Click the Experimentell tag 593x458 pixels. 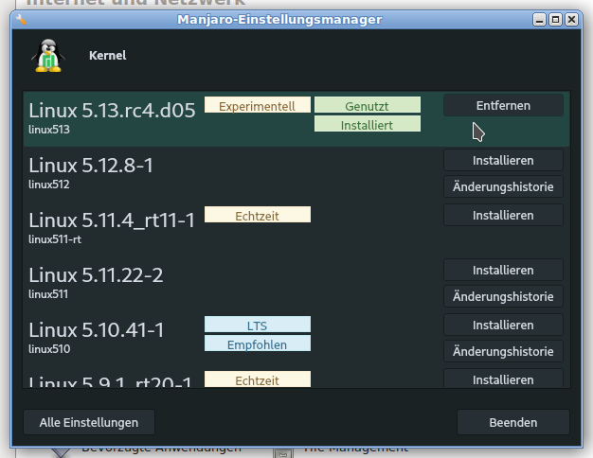click(258, 105)
